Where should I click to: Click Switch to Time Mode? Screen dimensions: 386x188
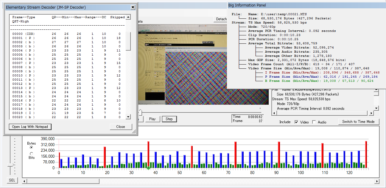358,122
